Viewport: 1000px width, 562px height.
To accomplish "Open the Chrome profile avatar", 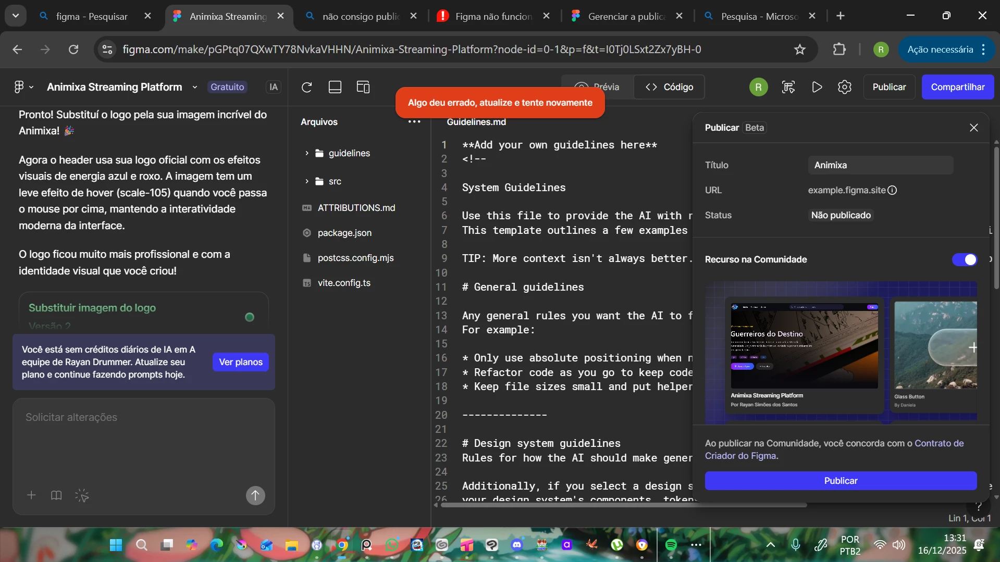I will (x=881, y=49).
